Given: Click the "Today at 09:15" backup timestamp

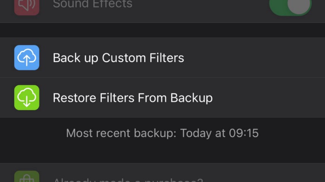Looking at the screenshot, I should tap(219, 133).
